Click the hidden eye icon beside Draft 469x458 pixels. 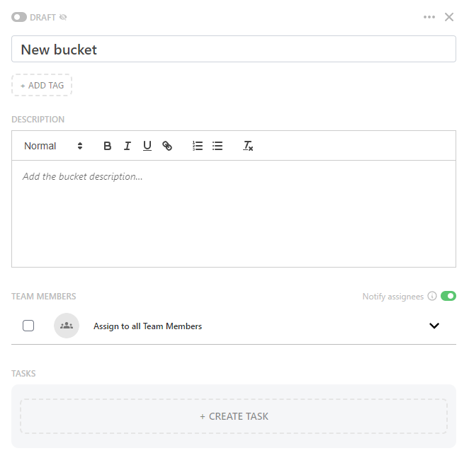point(63,17)
